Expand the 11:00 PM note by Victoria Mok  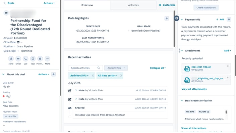[76, 99]
